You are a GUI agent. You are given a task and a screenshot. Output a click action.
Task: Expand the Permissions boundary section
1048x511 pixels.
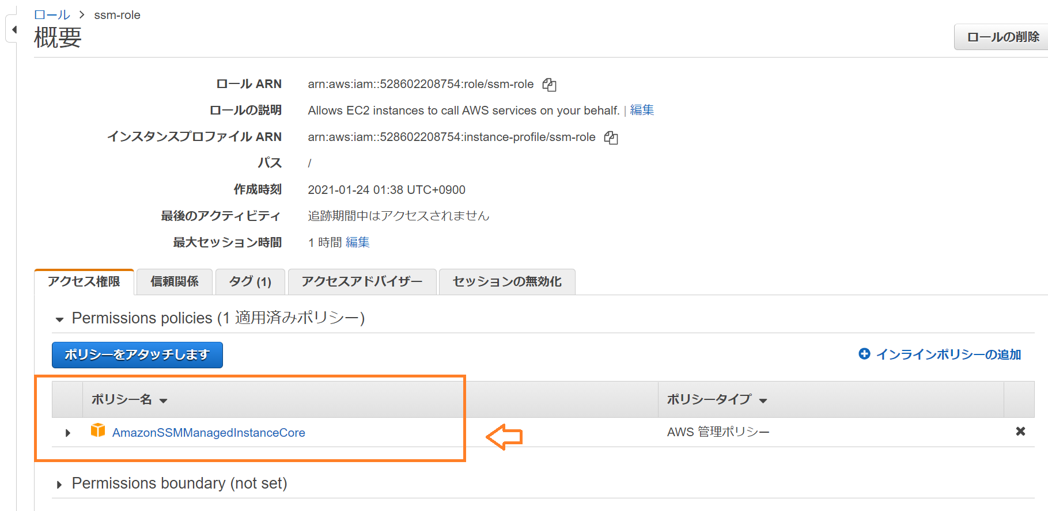[x=59, y=485]
